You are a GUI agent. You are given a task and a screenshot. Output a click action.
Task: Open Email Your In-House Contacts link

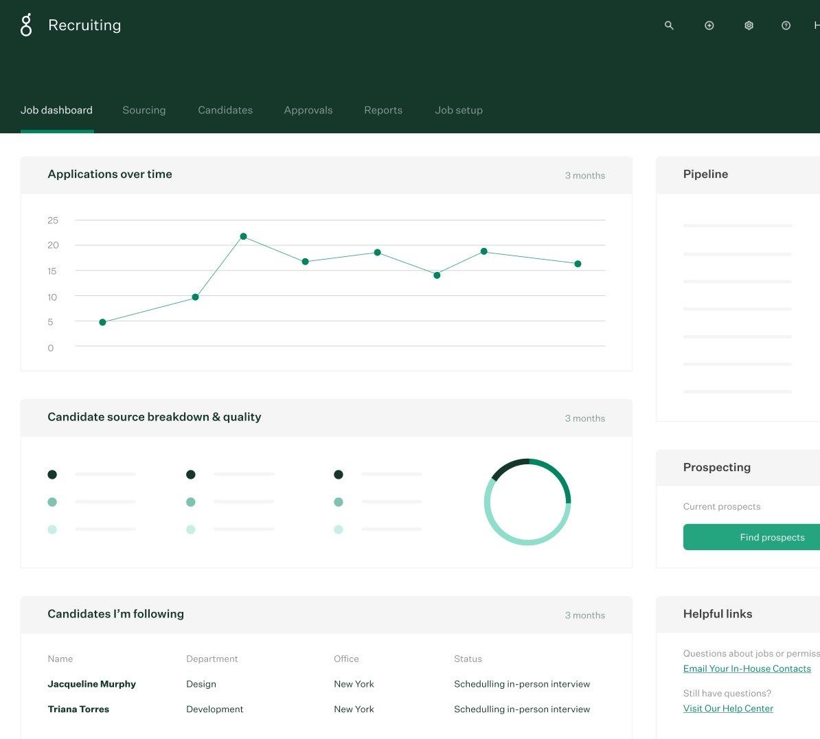(747, 668)
